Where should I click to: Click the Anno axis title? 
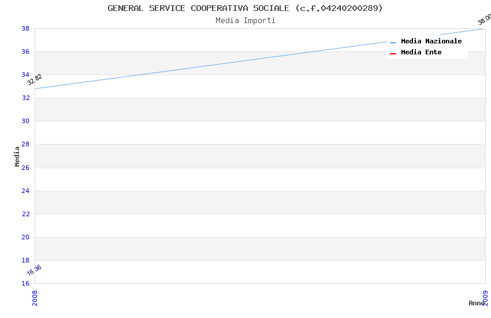click(477, 303)
